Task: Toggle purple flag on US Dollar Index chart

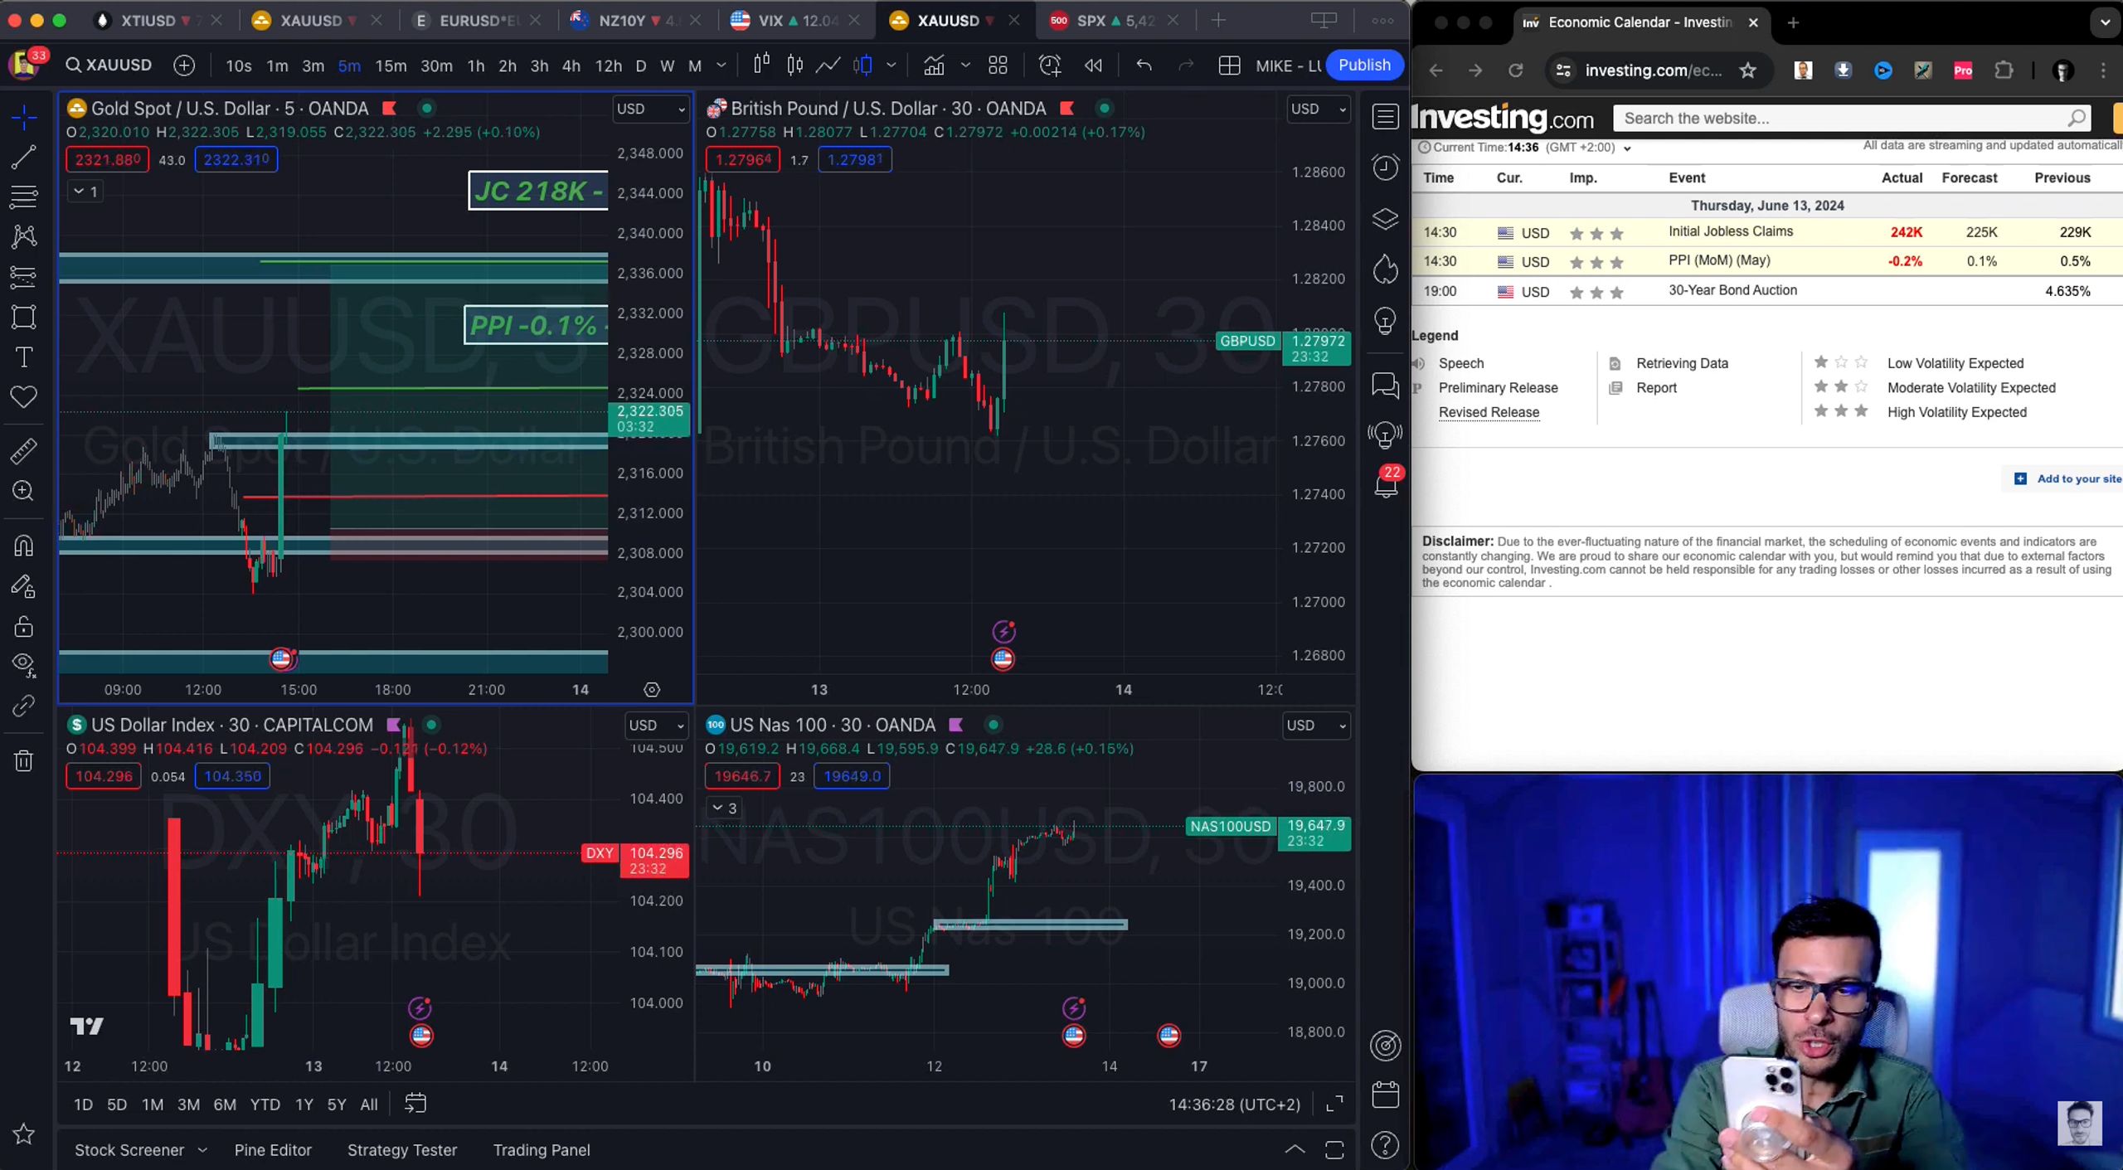Action: (x=394, y=725)
